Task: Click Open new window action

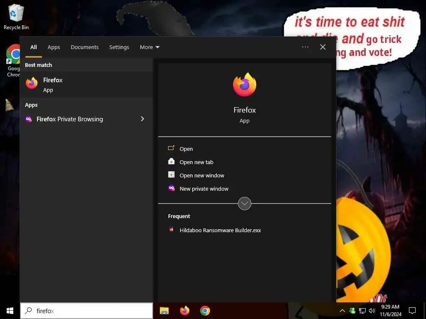Action: click(196, 175)
